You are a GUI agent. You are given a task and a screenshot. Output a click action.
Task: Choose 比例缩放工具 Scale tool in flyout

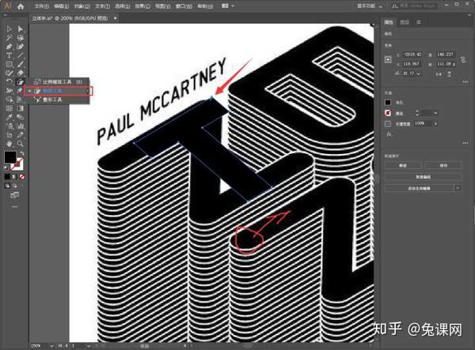pos(58,82)
